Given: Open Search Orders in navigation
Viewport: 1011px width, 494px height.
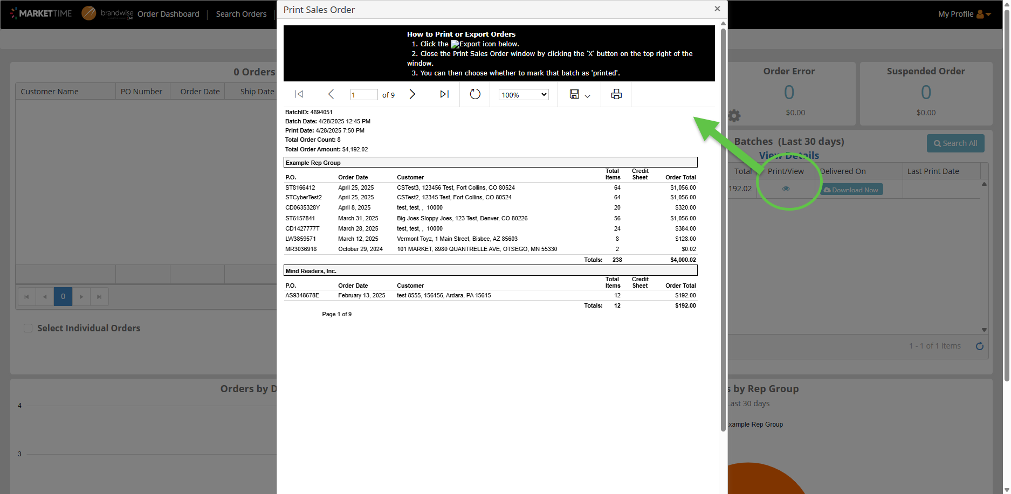Looking at the screenshot, I should [x=241, y=14].
